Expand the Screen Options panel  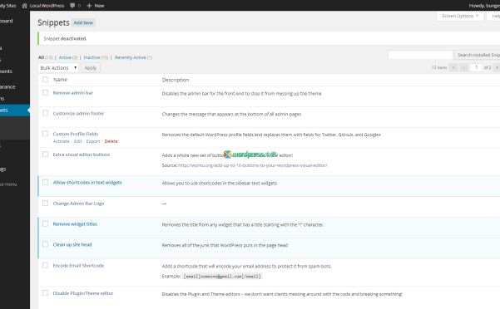(x=460, y=16)
